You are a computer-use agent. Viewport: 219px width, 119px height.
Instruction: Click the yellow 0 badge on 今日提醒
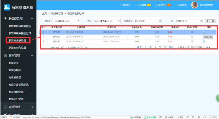pos(149,5)
